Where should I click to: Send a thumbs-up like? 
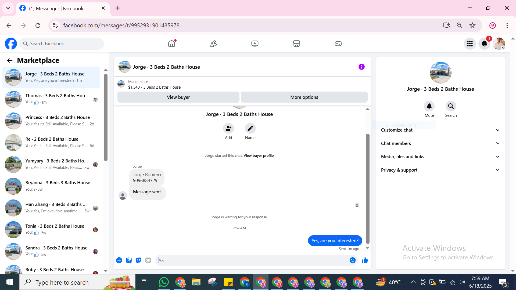(365, 260)
